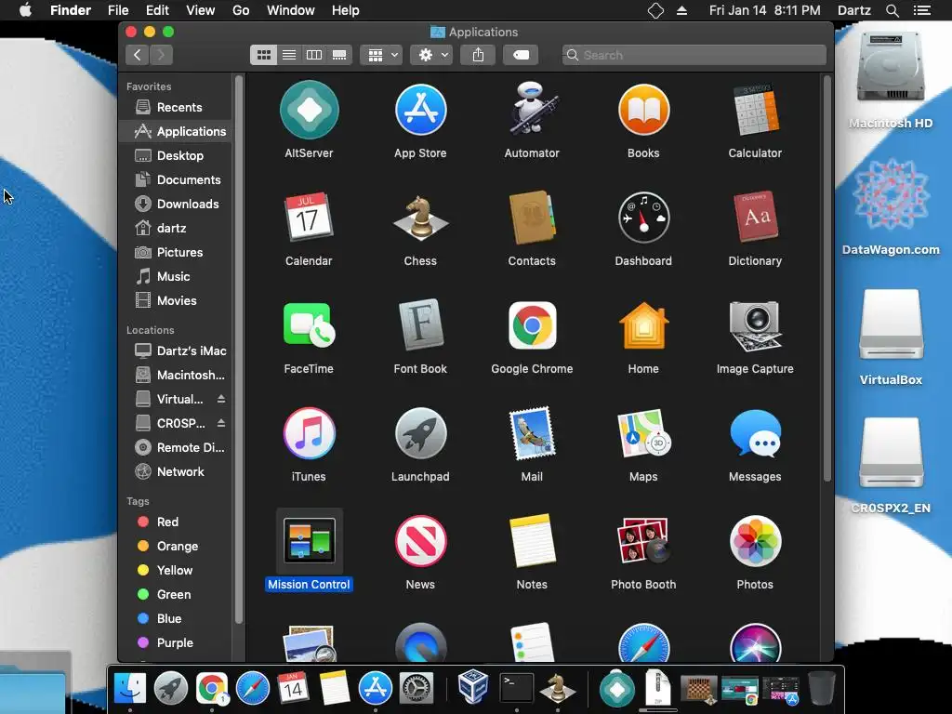Screen dimensions: 952x714
Task: Switch to column view
Action: tap(314, 55)
